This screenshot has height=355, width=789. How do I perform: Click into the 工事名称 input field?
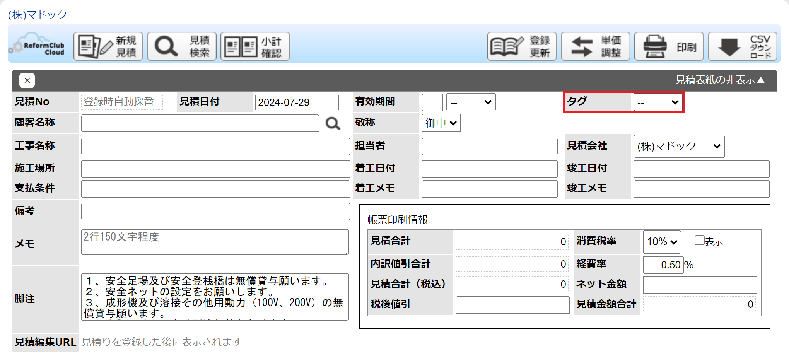pos(215,147)
